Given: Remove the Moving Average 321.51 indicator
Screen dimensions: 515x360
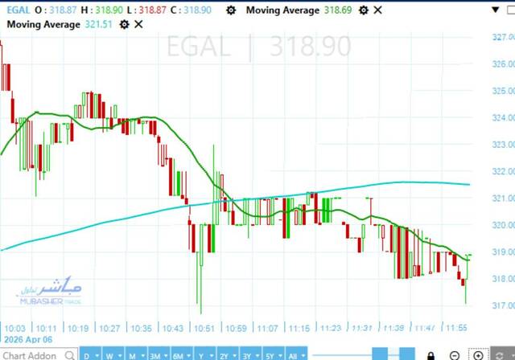Looking at the screenshot, I should (x=139, y=24).
